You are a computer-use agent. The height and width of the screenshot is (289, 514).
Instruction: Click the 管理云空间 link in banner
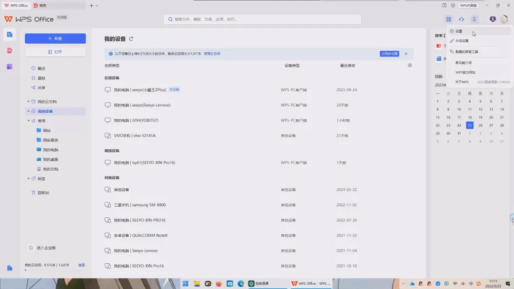tap(212, 54)
